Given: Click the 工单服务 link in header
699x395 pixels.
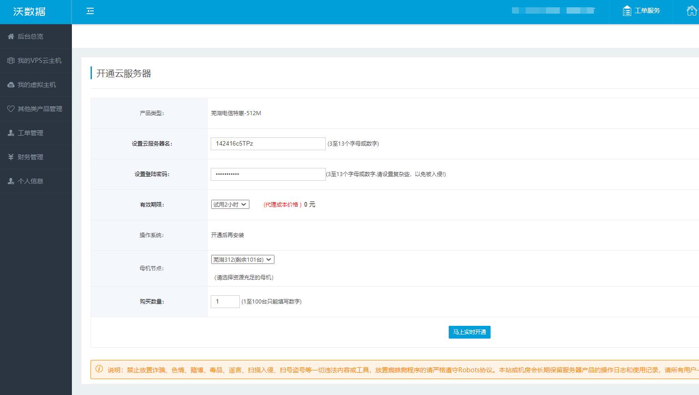Looking at the screenshot, I should [647, 10].
